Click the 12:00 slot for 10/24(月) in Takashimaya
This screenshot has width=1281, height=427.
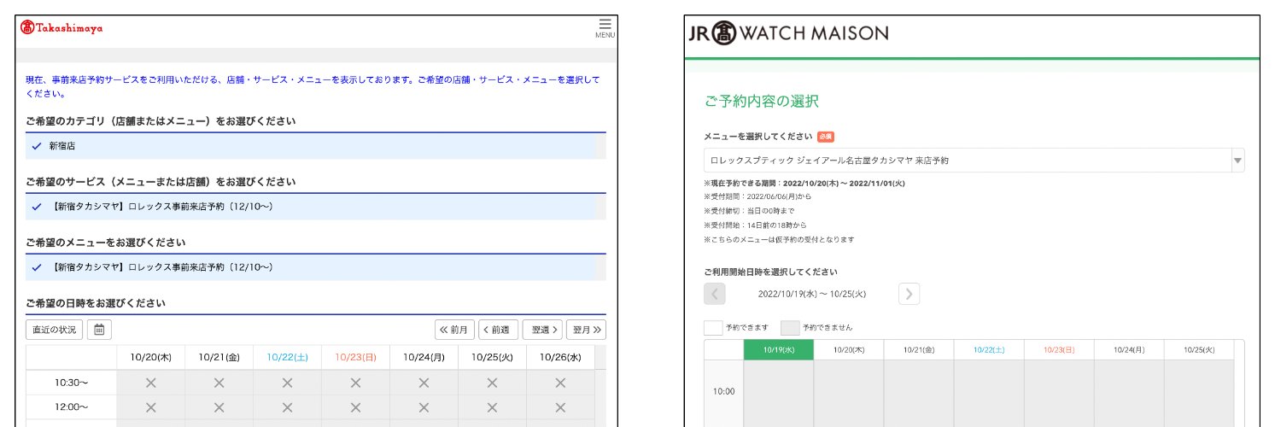pyautogui.click(x=424, y=407)
